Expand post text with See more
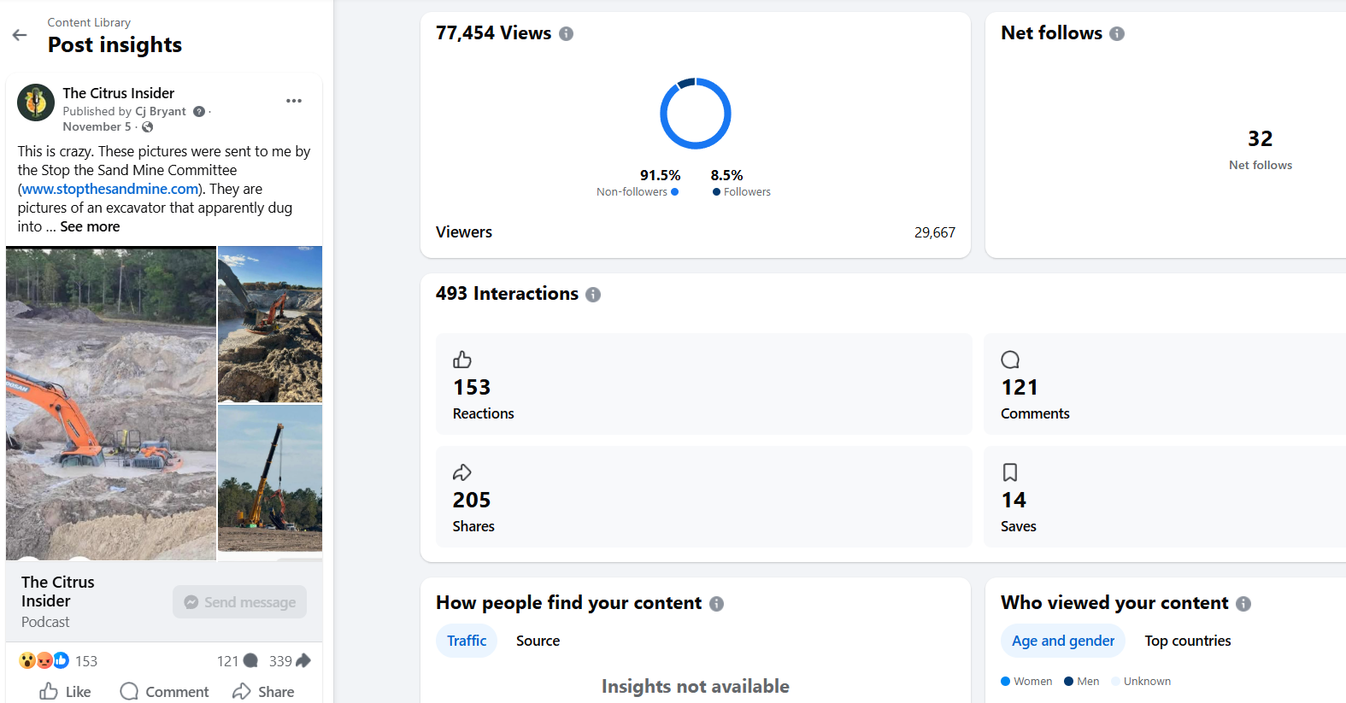 click(x=90, y=227)
